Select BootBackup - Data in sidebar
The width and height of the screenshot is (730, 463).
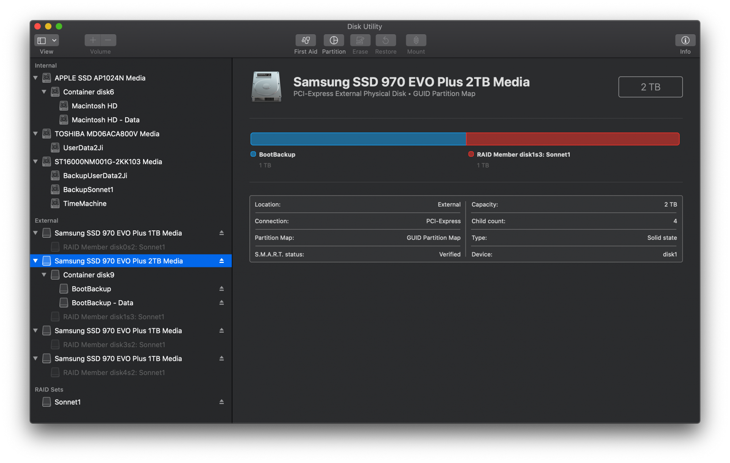[x=131, y=302]
